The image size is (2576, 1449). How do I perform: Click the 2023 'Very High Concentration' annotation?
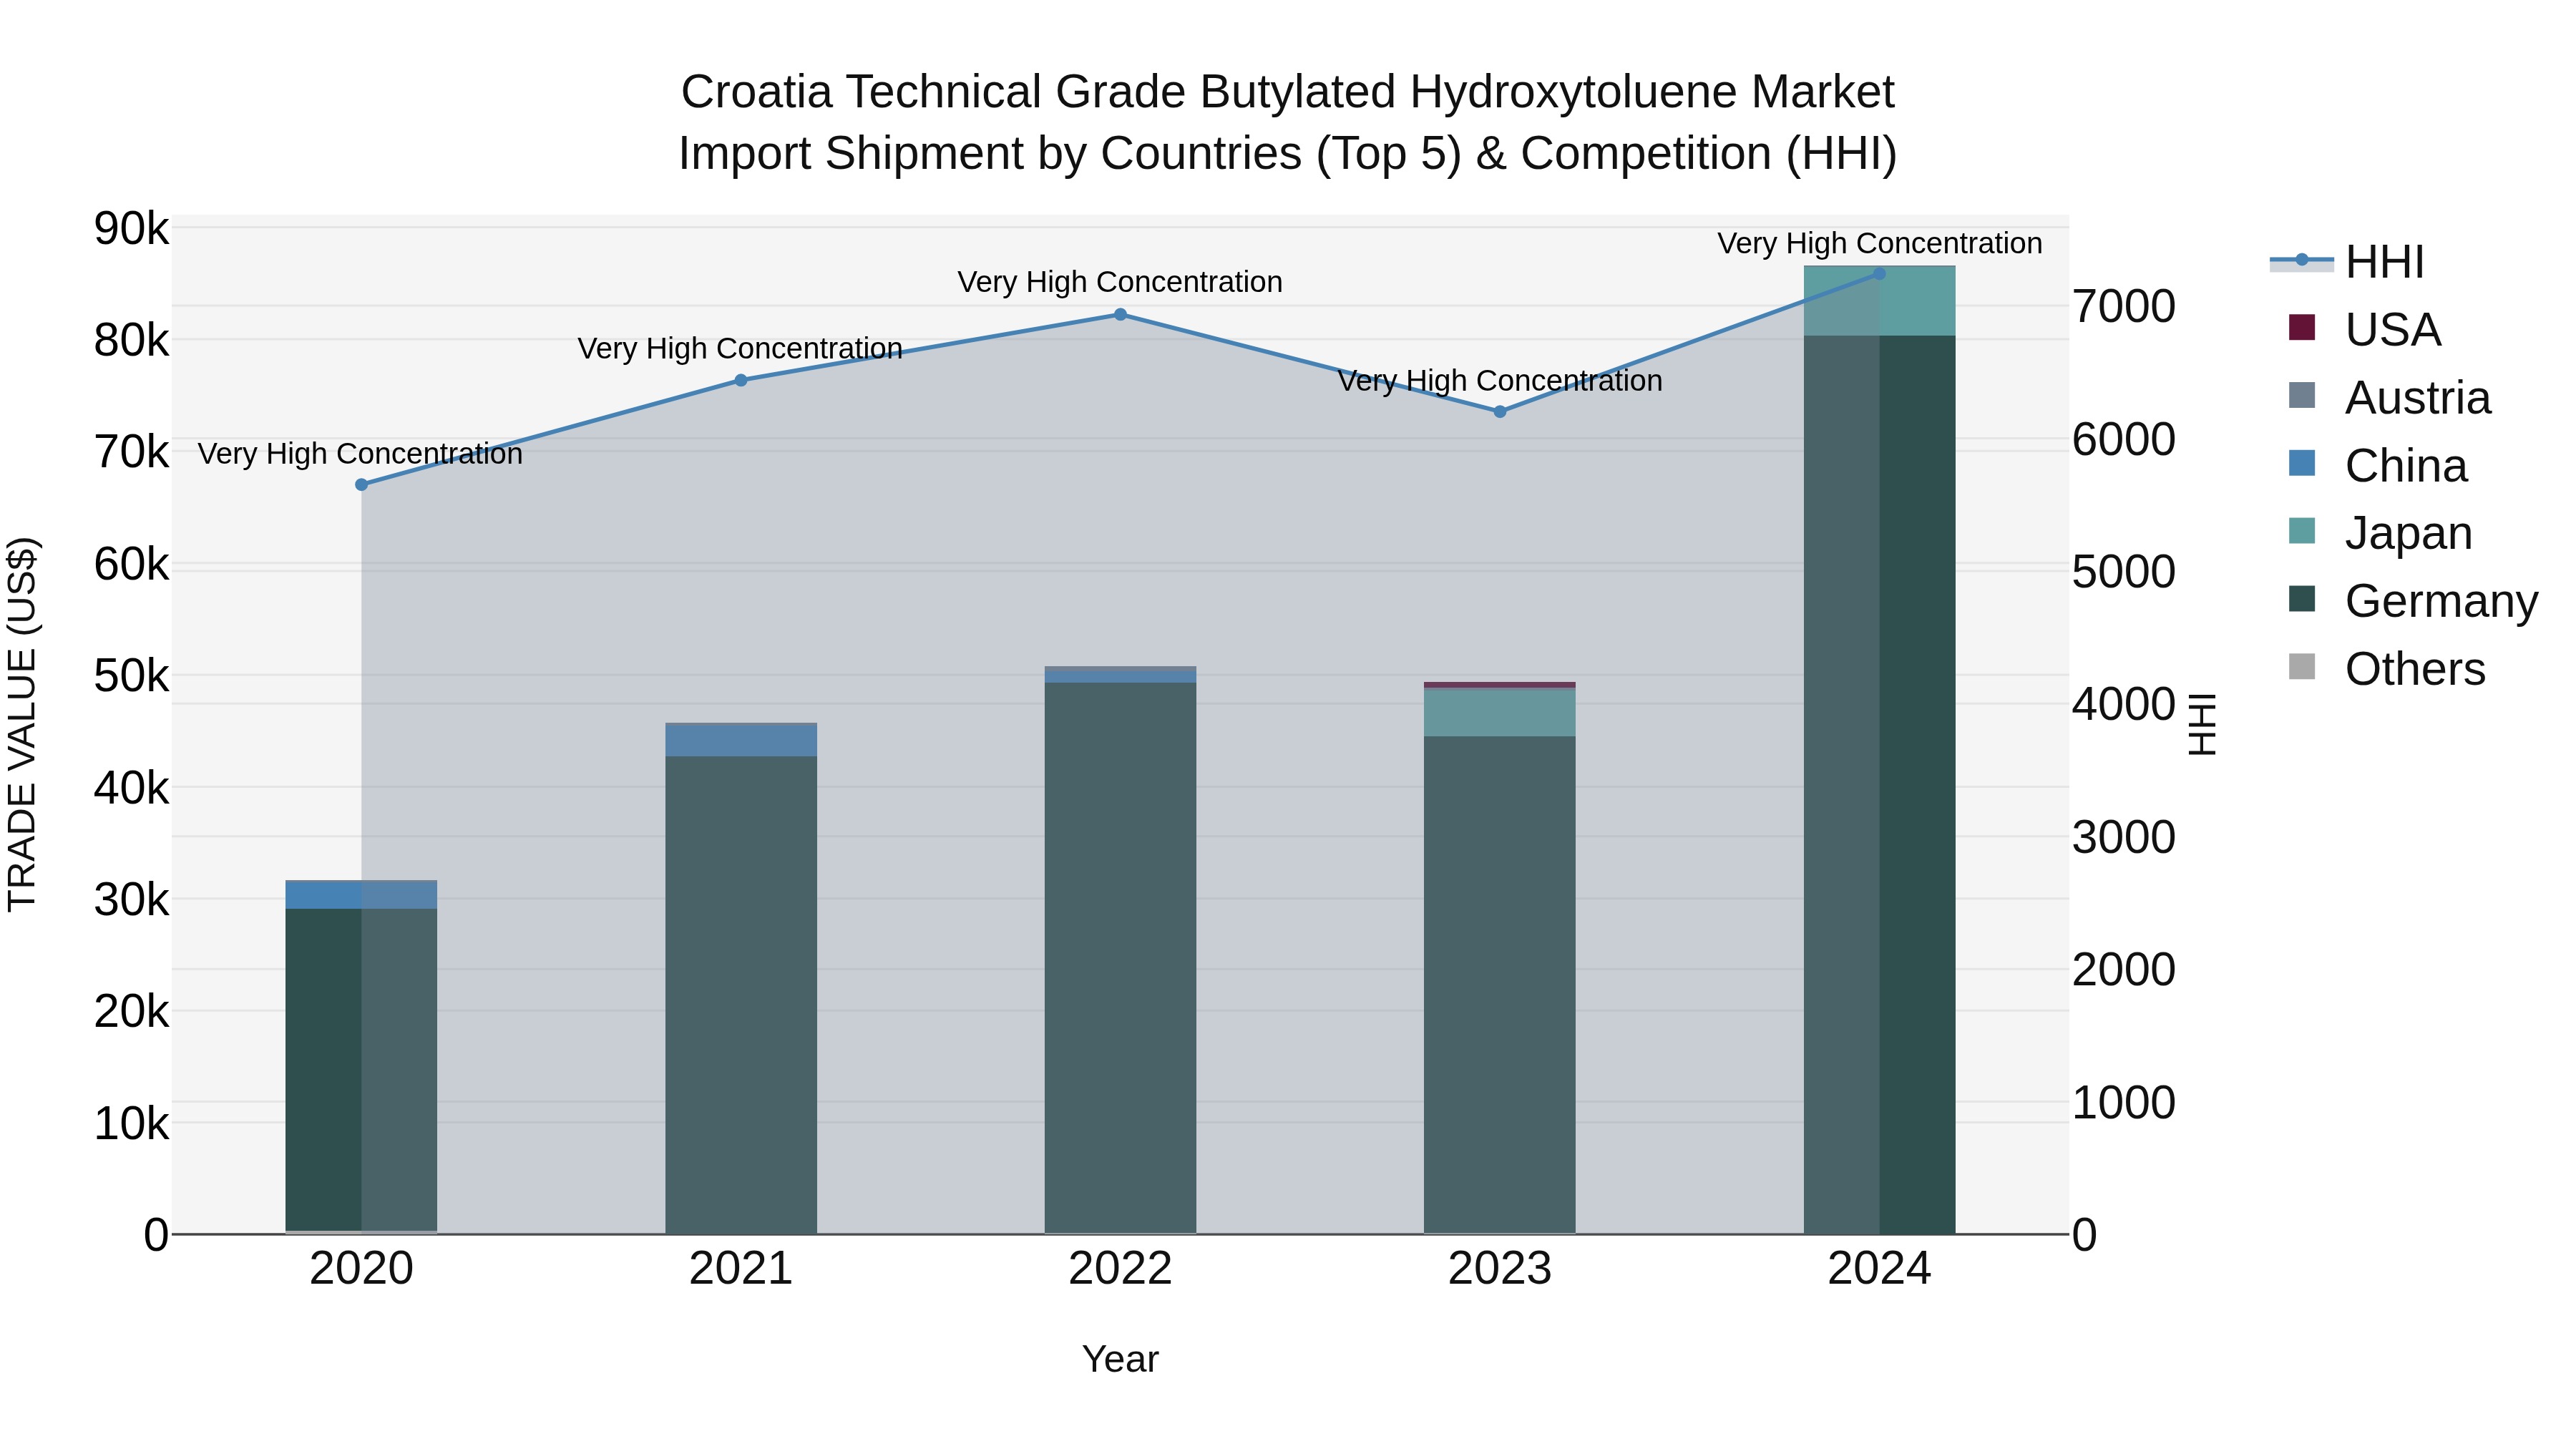1500,381
